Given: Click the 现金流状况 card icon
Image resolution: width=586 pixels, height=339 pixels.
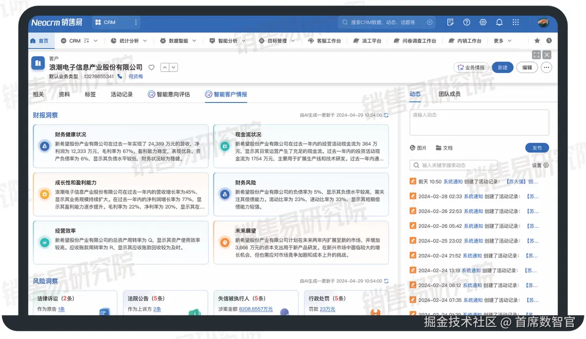Looking at the screenshot, I should click(x=225, y=145).
